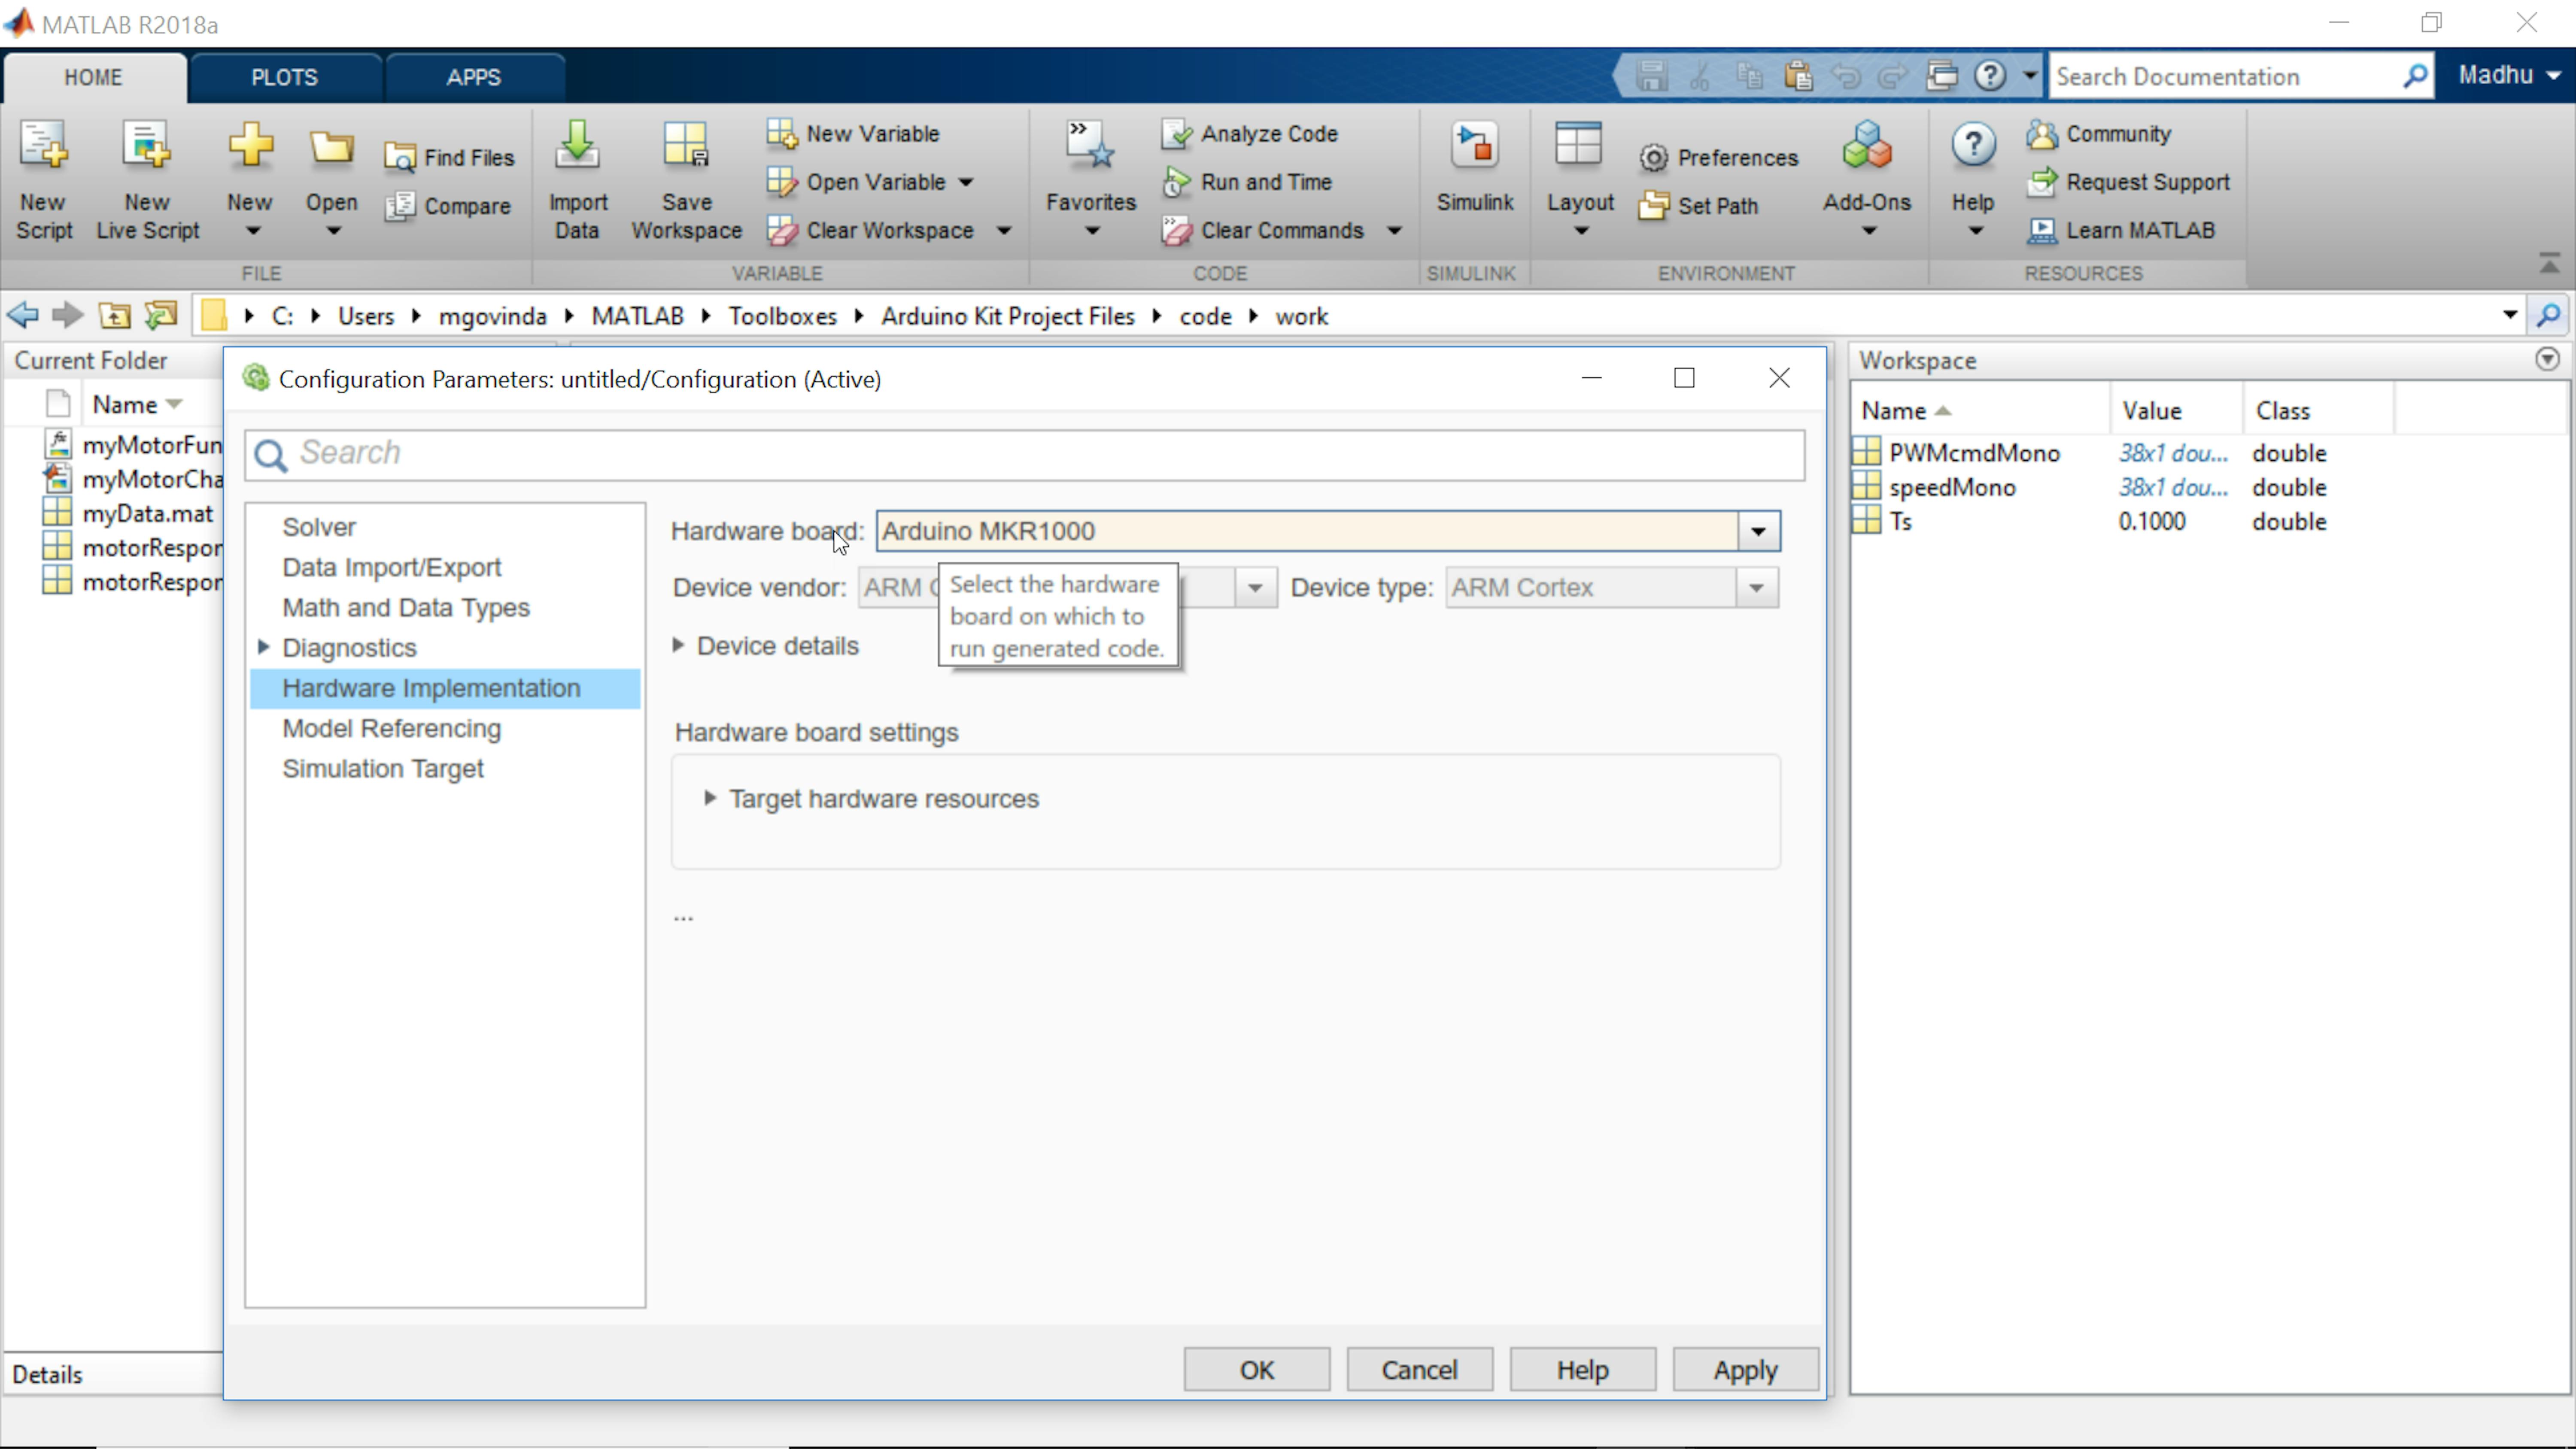Image resolution: width=2576 pixels, height=1449 pixels.
Task: Click the Help button in the dialog
Action: pos(1583,1370)
